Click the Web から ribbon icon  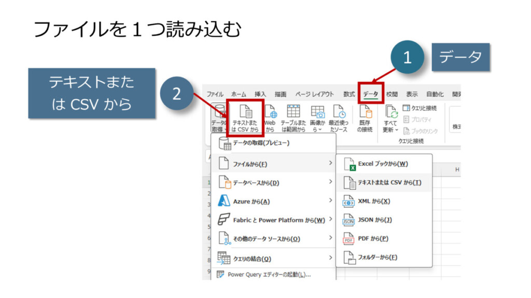tap(270, 118)
